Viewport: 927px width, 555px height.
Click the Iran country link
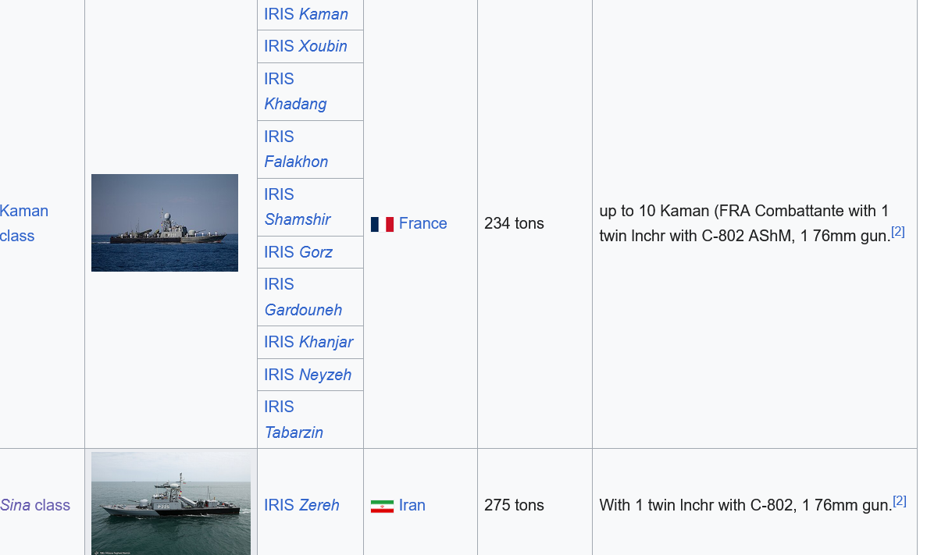coord(412,505)
